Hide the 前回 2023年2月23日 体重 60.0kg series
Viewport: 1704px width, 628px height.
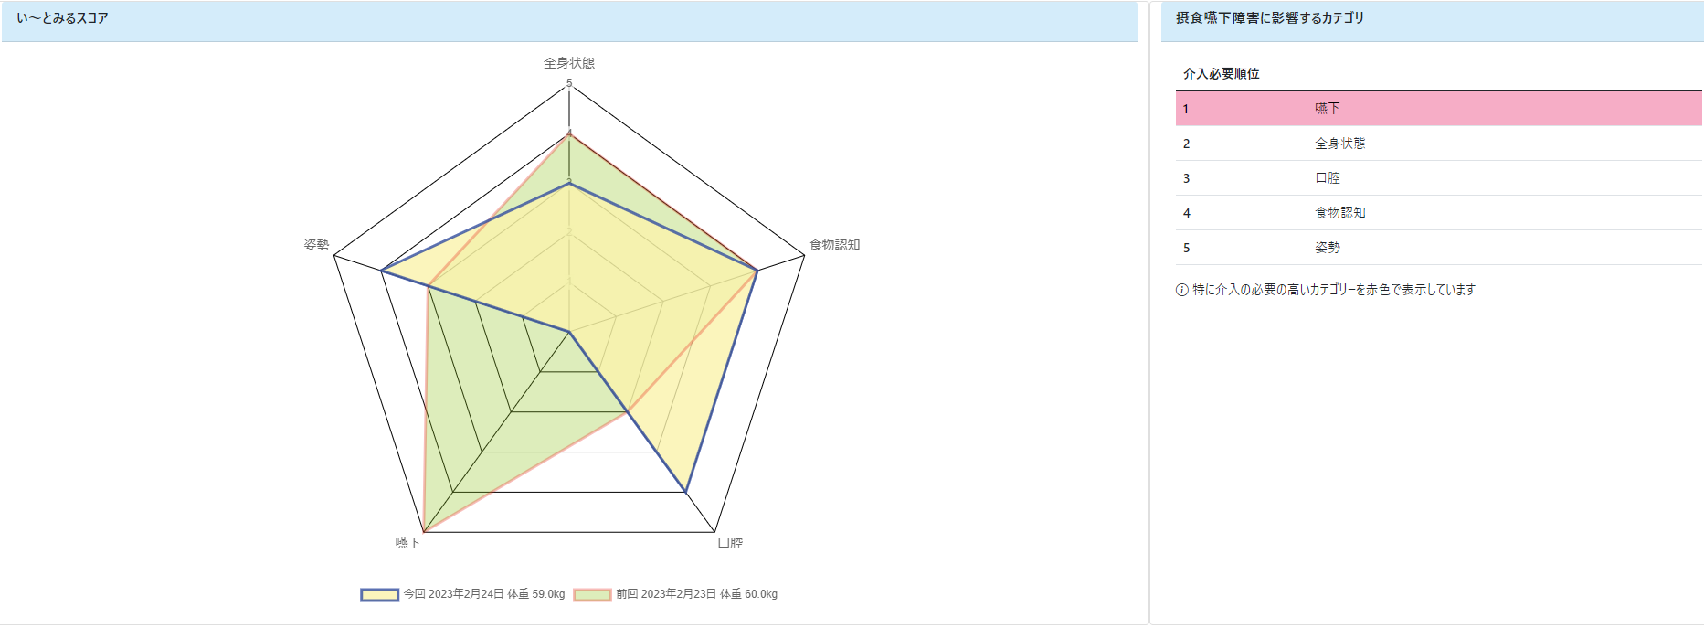pos(697,594)
